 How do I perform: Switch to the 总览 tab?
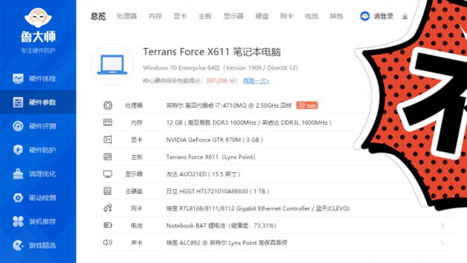tap(98, 16)
